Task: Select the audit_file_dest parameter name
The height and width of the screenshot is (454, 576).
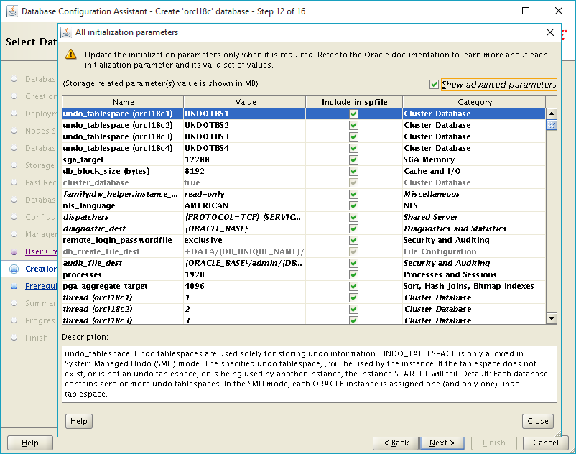Action: coord(123,264)
